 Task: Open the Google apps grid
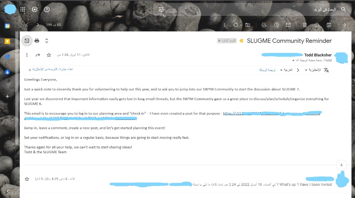[x=23, y=10]
